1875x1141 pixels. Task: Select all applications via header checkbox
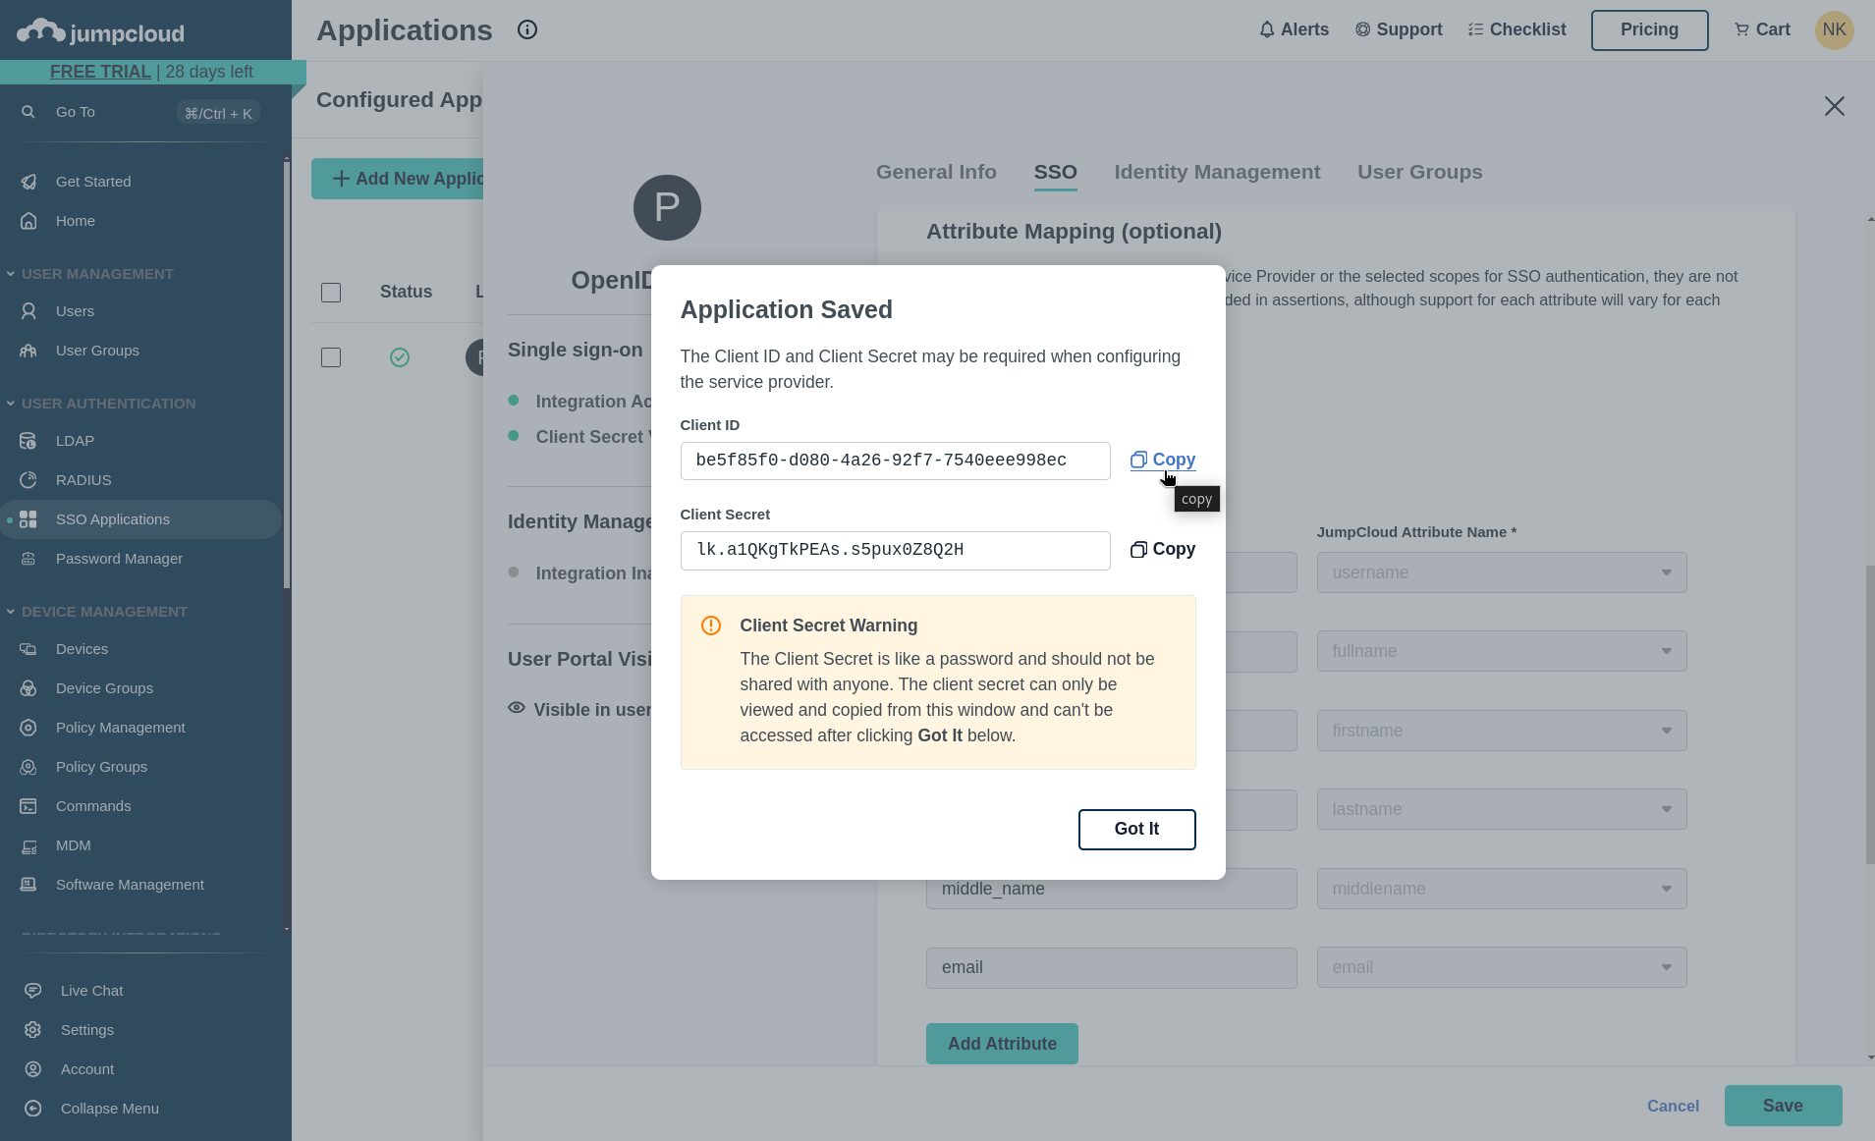click(x=331, y=292)
